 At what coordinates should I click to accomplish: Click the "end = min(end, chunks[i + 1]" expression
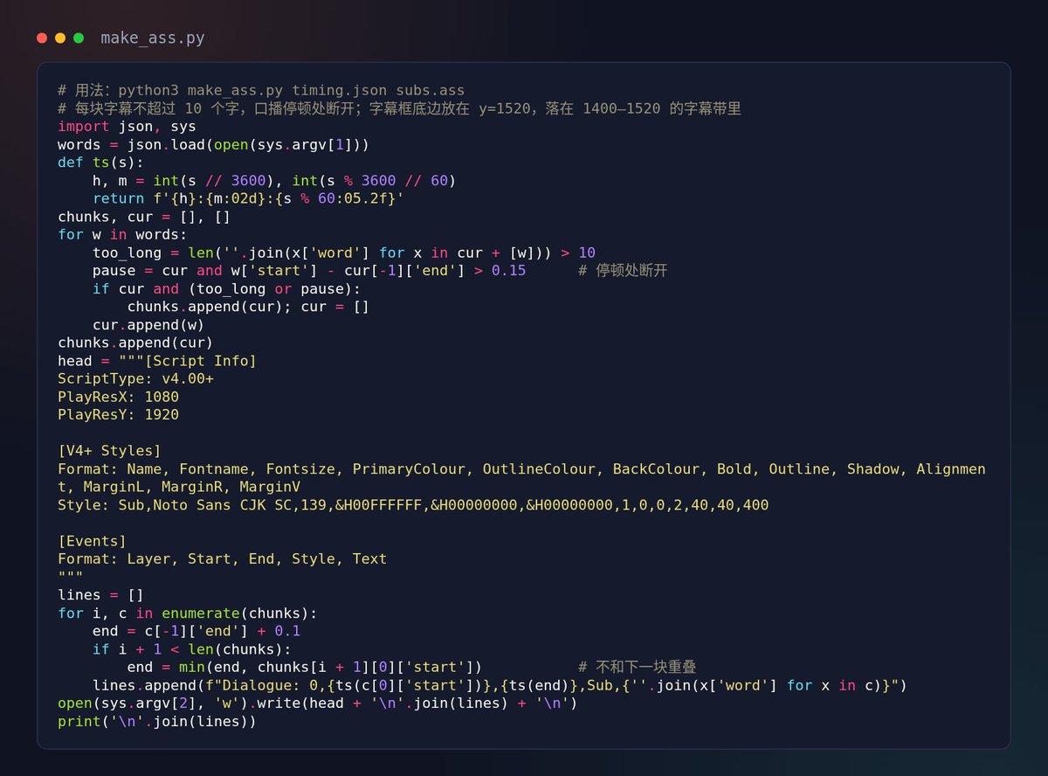[x=305, y=667]
